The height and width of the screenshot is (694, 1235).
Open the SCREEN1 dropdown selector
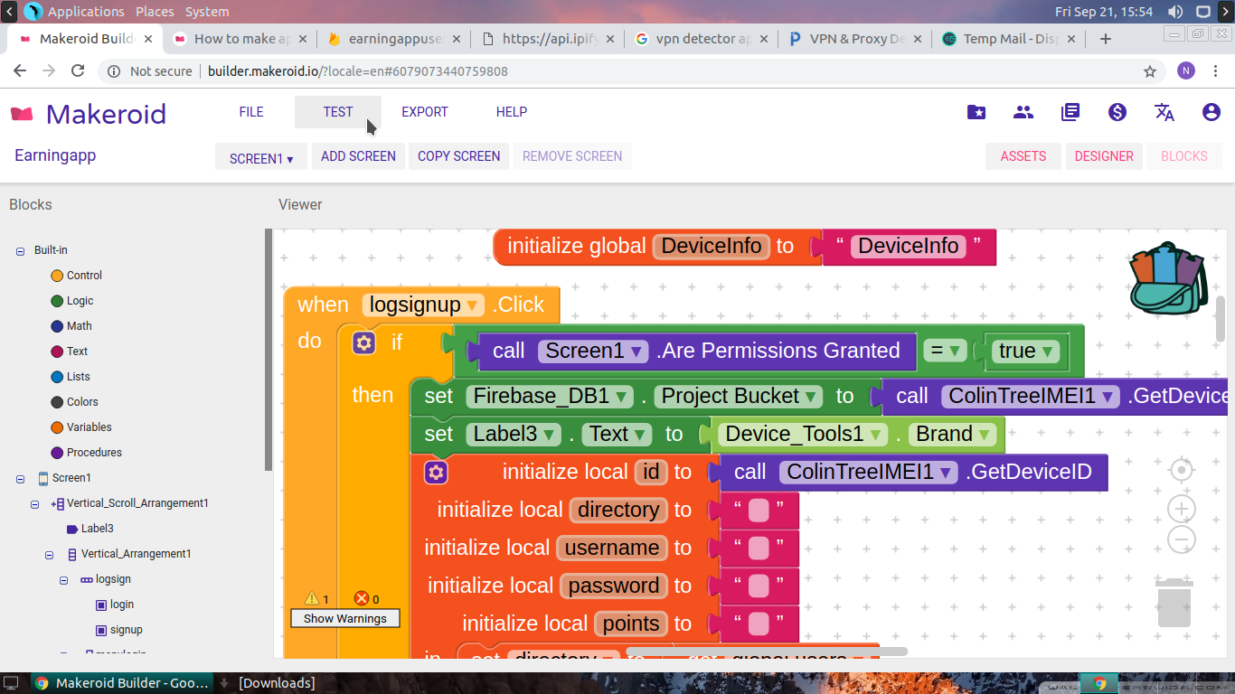[260, 157]
